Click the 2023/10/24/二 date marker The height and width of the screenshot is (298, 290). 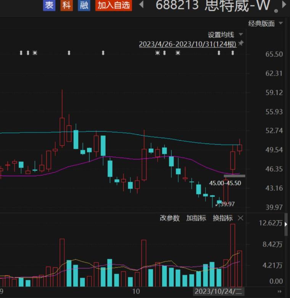[x=218, y=292]
